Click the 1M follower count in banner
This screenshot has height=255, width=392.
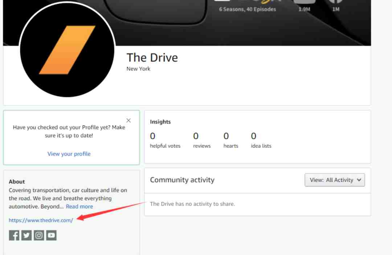click(336, 9)
